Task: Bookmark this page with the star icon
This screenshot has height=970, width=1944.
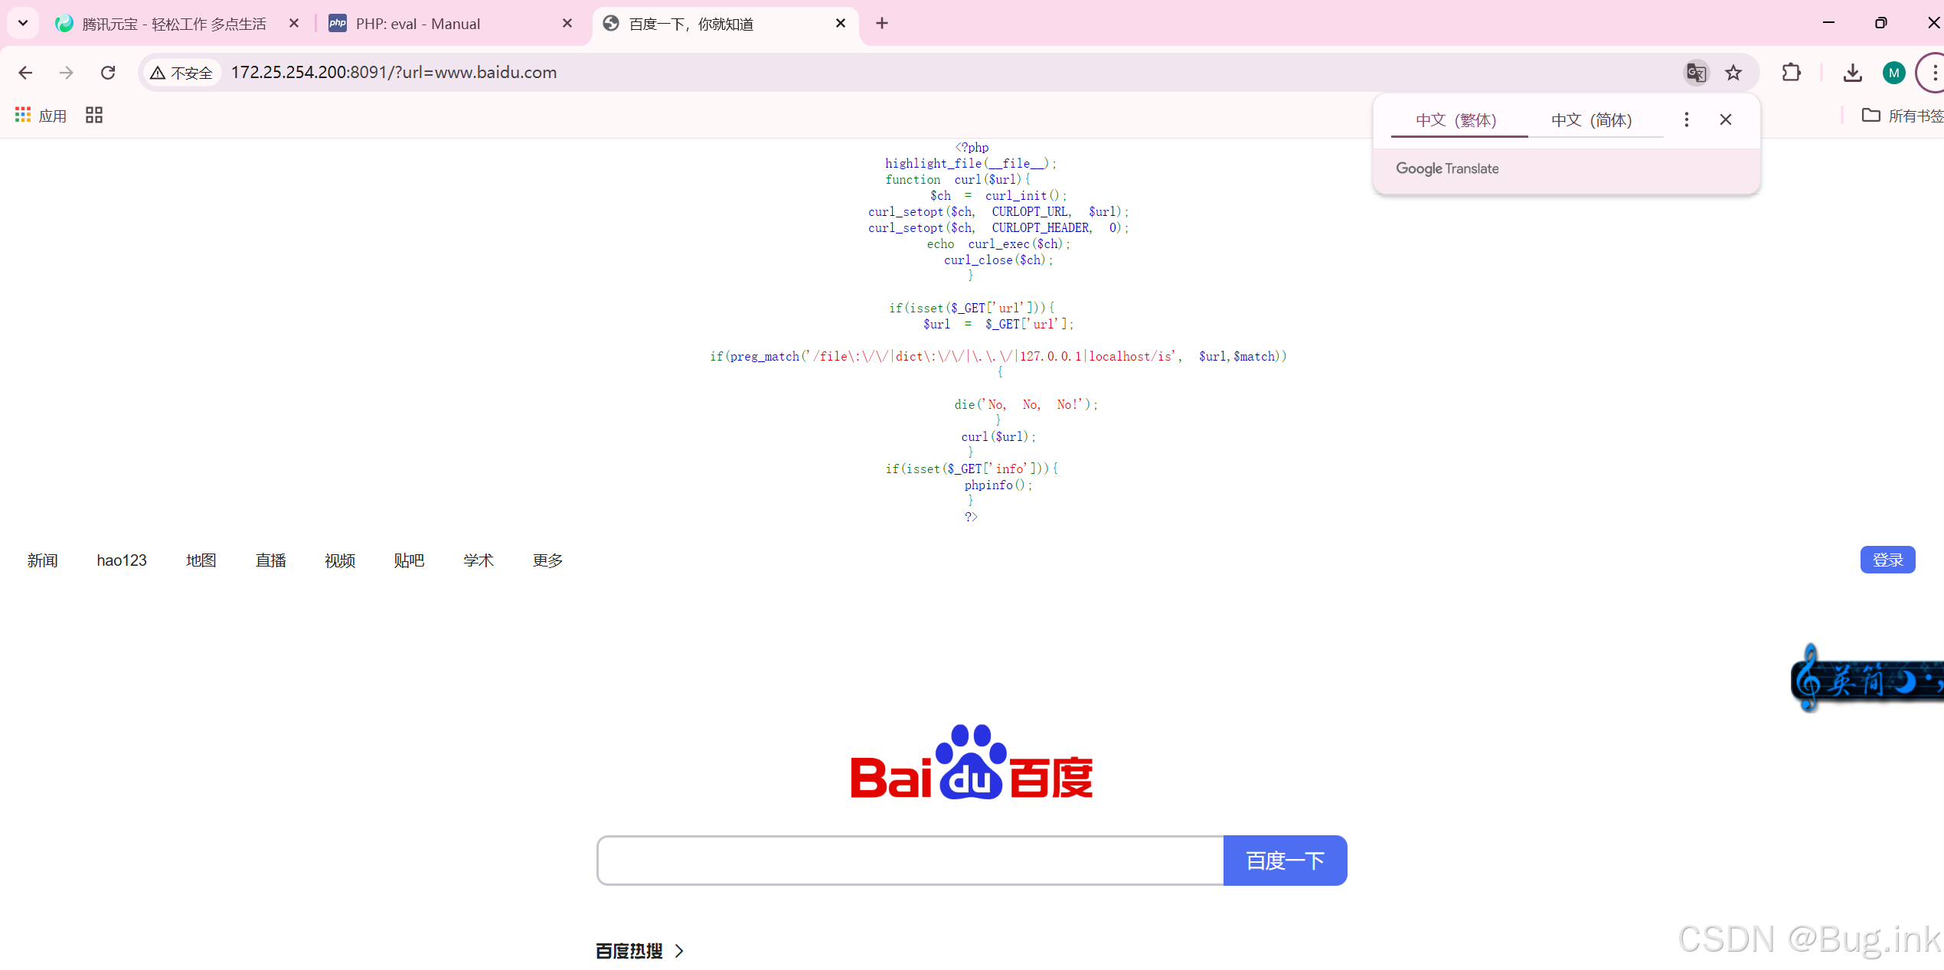Action: [1733, 73]
